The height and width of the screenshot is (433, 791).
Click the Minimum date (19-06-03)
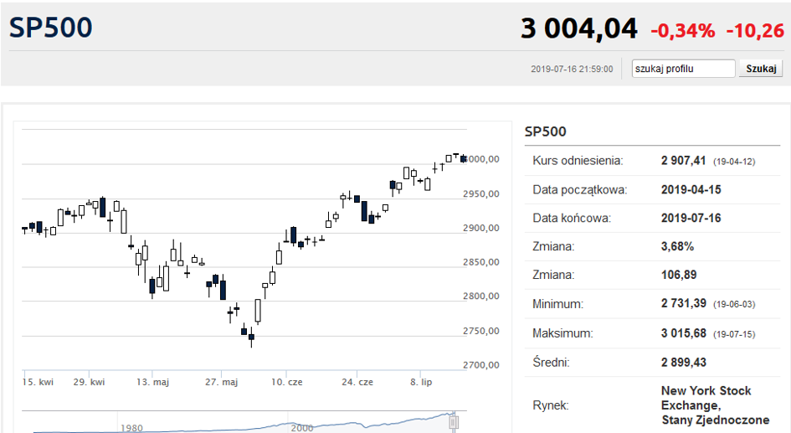734,304
